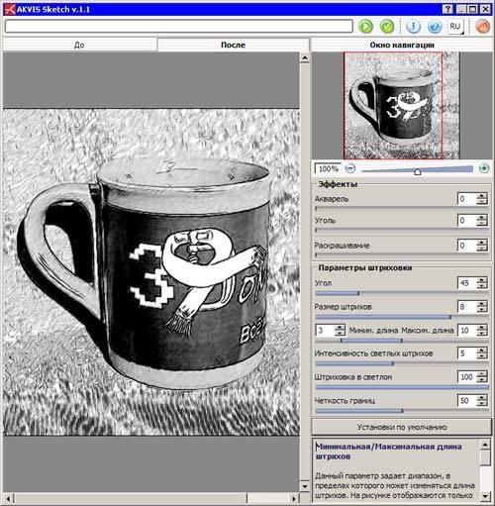
Task: Click the Штриховка в светлом value field
Action: point(466,376)
